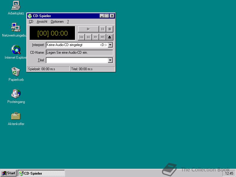
Task: Click the CD icon in CD-Spieler title bar
Action: pos(30,16)
